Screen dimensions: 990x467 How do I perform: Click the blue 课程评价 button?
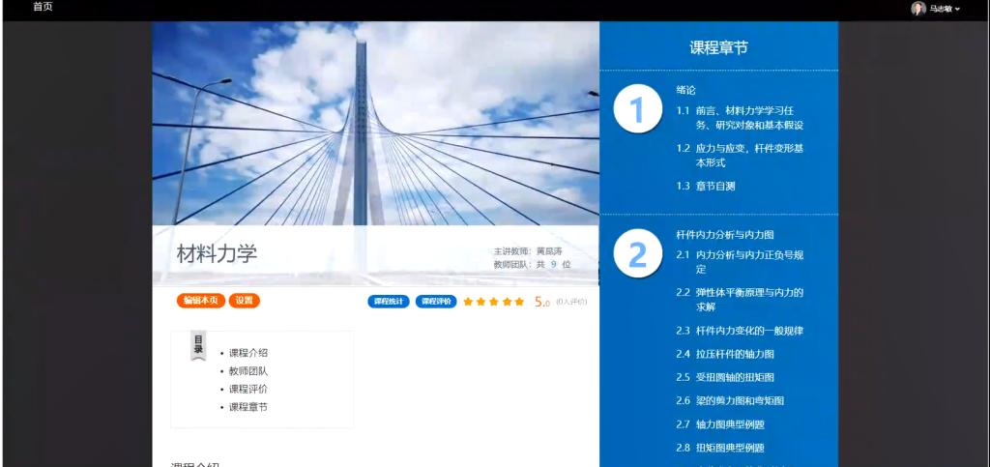point(436,302)
